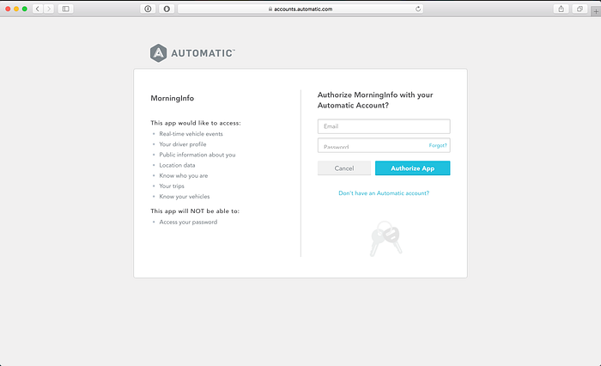Viewport: 601px width, 366px height.
Task: Click the Authorize App button
Action: click(x=412, y=168)
